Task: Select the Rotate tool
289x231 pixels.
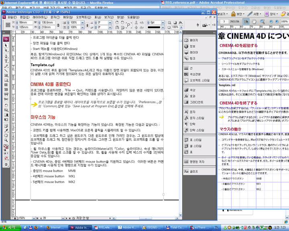Action: click(x=6, y=105)
